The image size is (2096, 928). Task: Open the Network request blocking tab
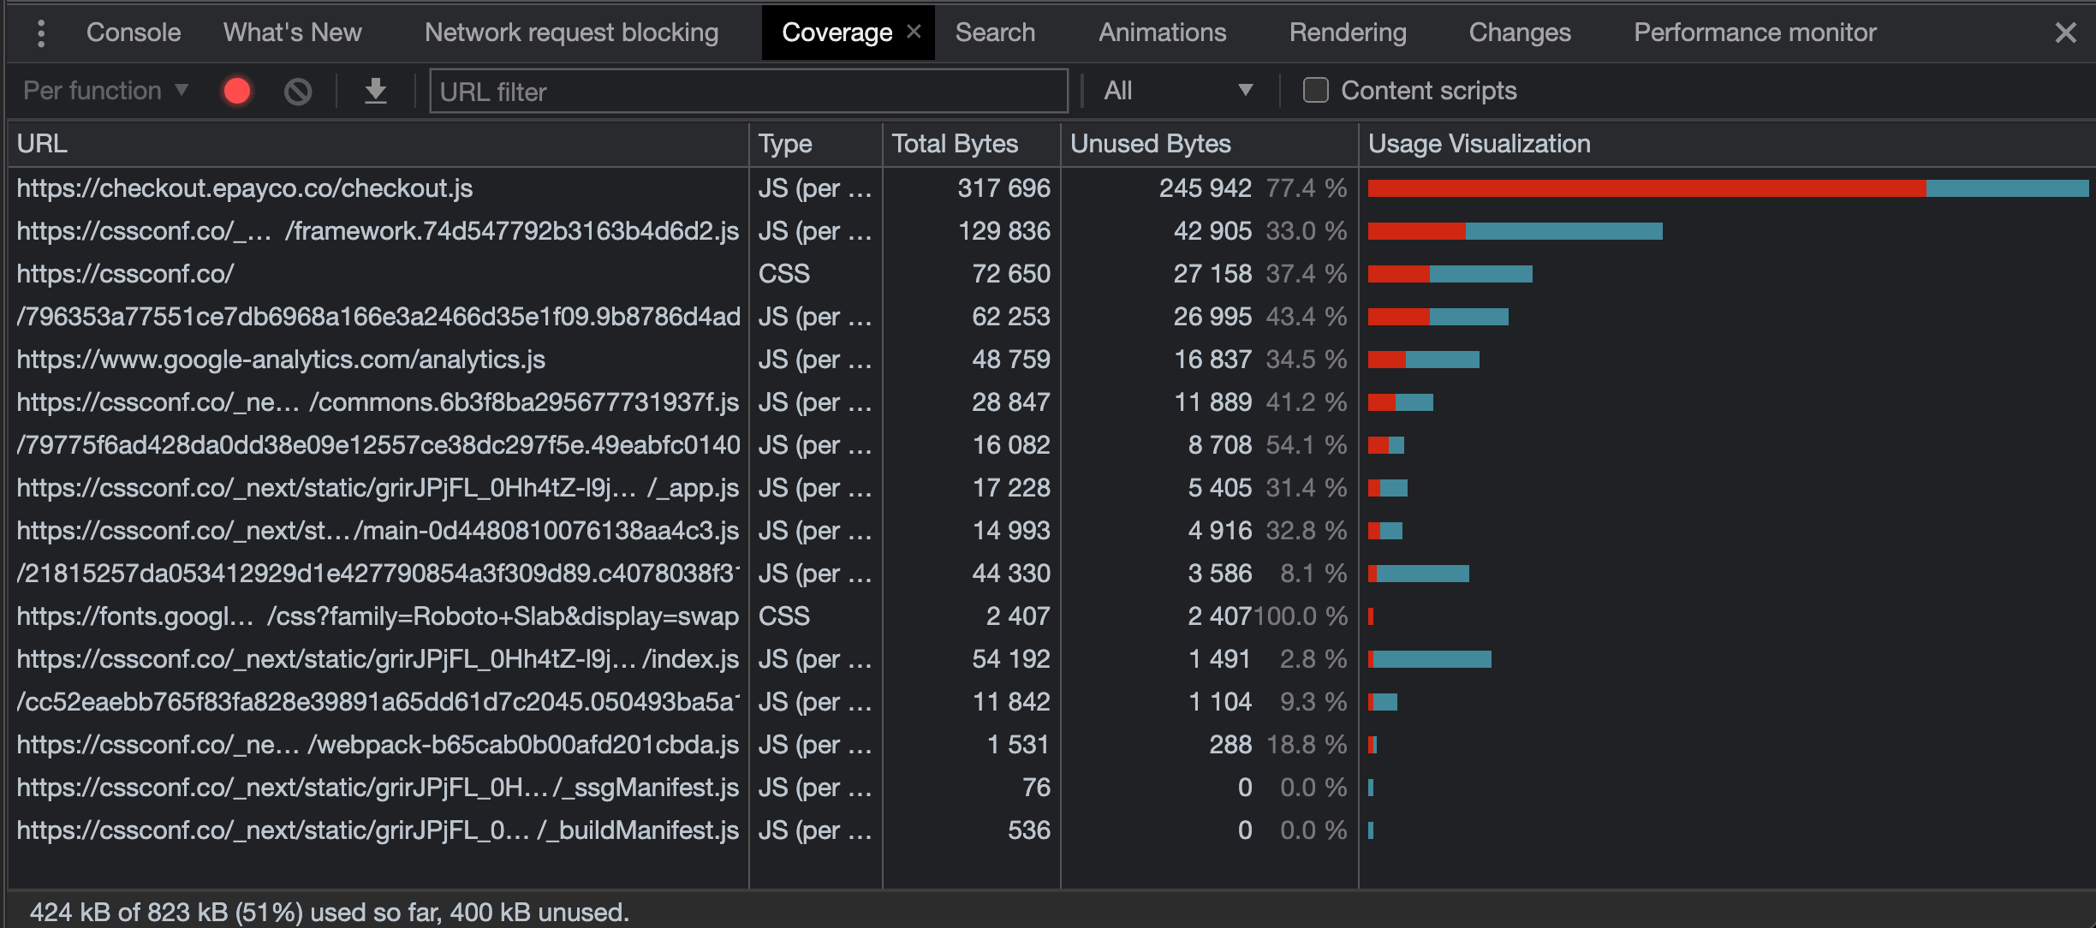[x=571, y=33]
